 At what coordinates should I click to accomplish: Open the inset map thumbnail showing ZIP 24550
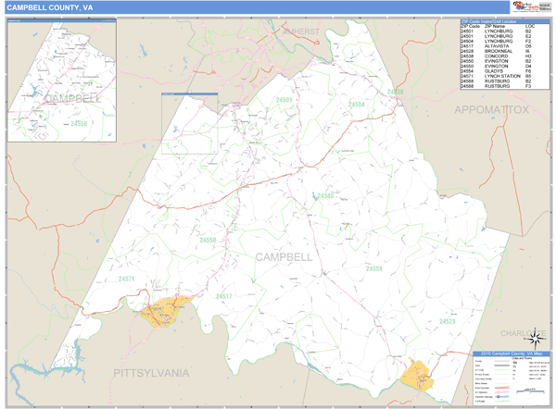tap(62, 81)
